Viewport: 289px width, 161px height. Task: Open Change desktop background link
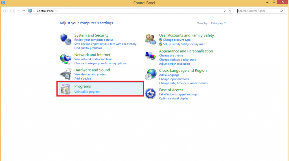[x=178, y=60]
